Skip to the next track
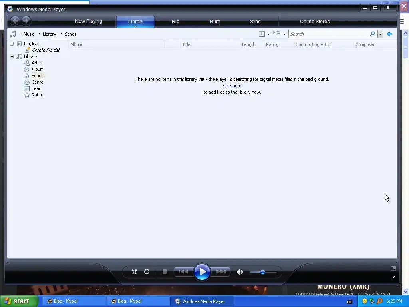Image resolution: width=409 pixels, height=307 pixels. [221, 272]
